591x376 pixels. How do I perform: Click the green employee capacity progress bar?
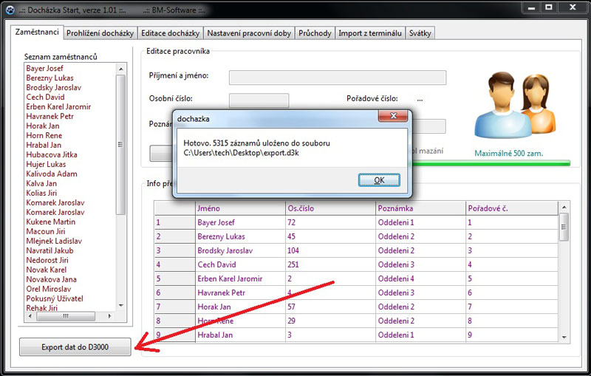490,163
